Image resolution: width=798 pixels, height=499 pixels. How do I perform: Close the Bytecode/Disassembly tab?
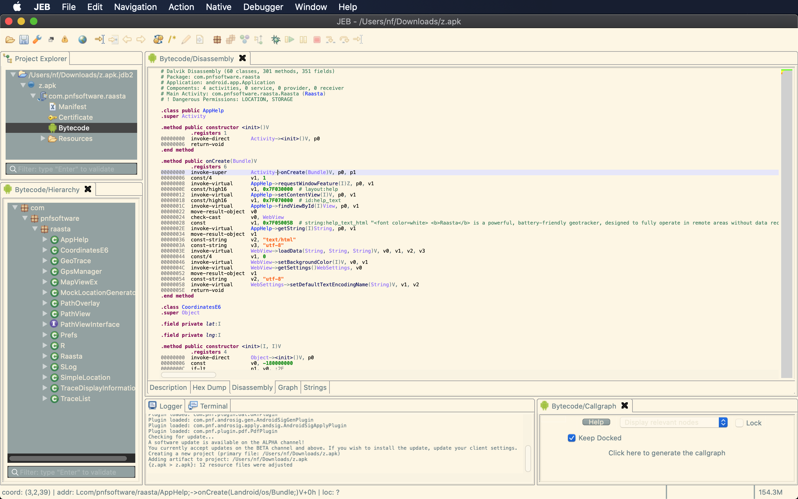243,58
